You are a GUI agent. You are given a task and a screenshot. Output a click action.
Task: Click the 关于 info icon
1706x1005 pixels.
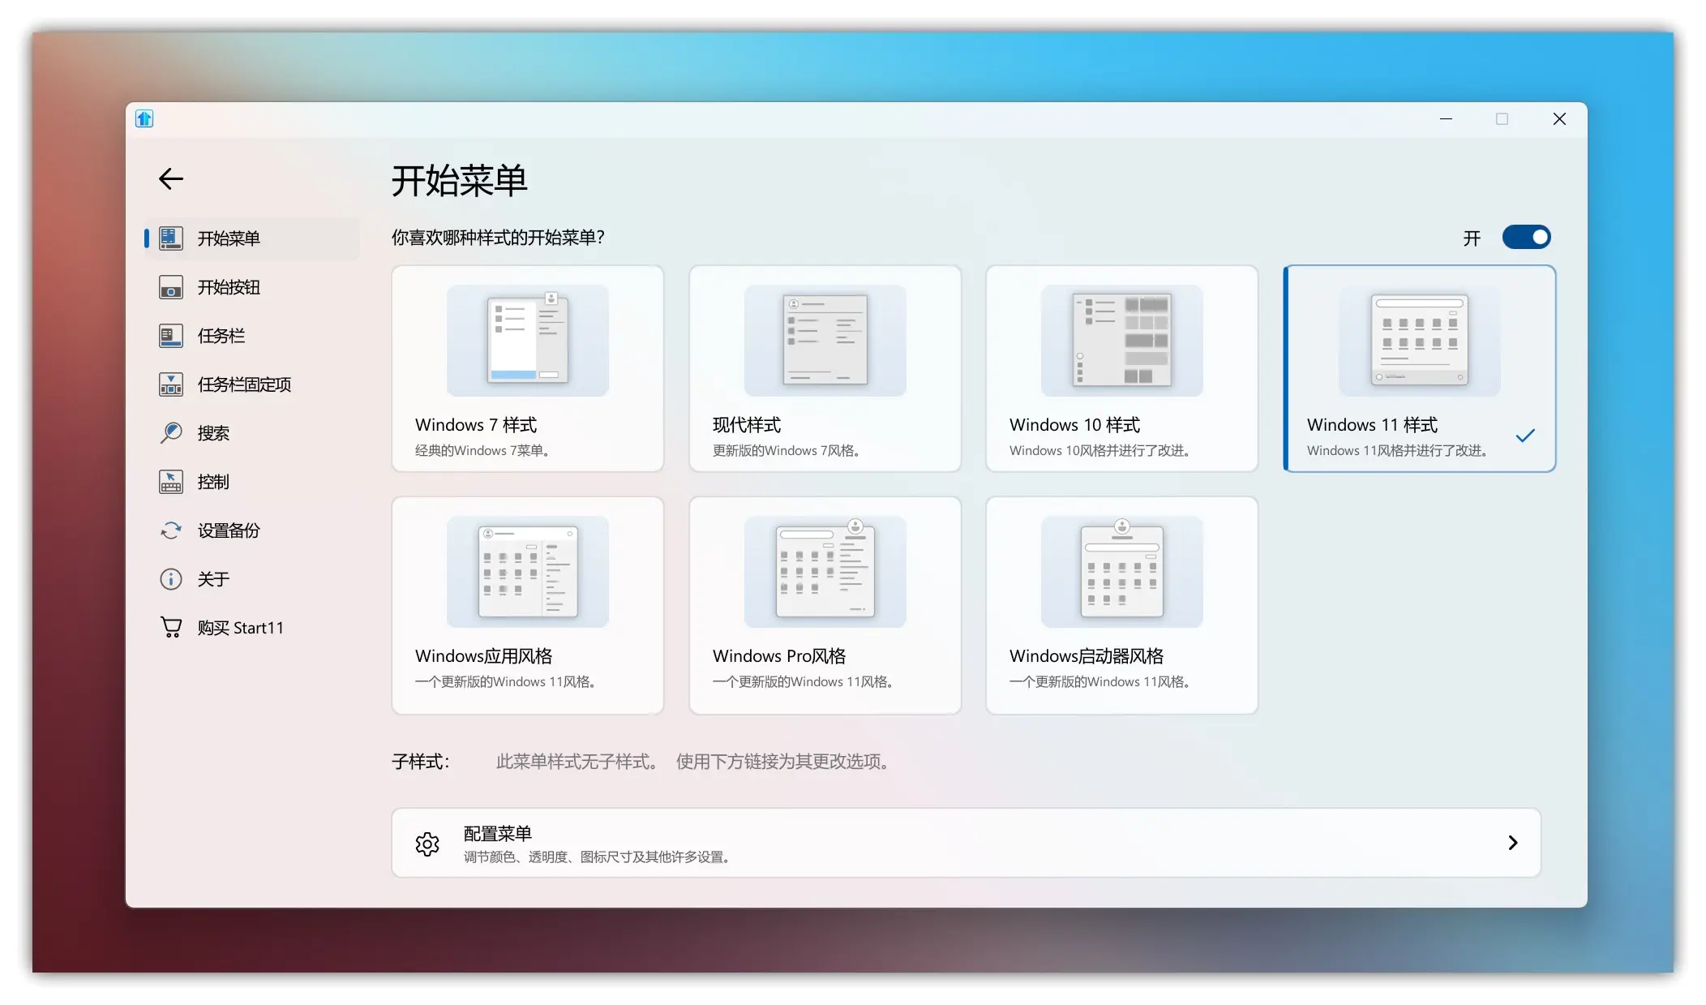click(171, 579)
